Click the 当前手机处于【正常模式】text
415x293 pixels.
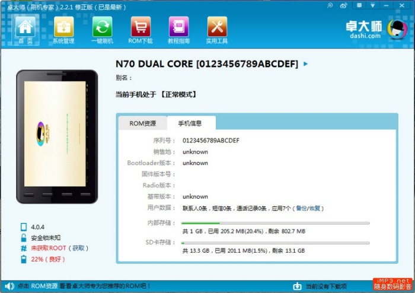pos(156,94)
